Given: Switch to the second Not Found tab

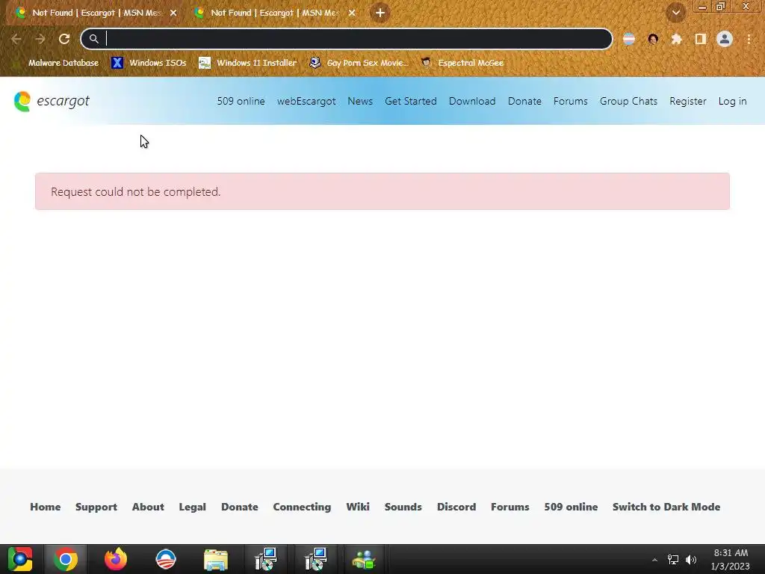Looking at the screenshot, I should click(x=275, y=13).
